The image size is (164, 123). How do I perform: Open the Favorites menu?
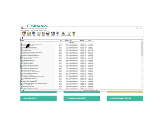click(36, 30)
